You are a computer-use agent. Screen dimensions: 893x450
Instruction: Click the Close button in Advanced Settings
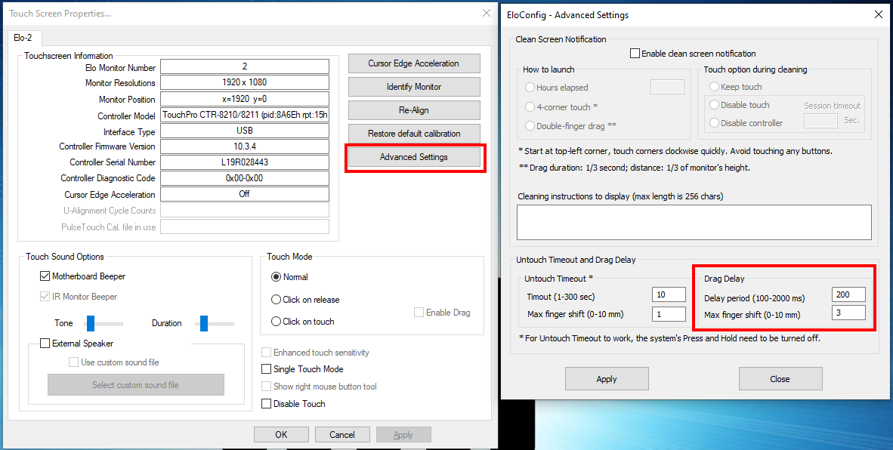coord(780,379)
